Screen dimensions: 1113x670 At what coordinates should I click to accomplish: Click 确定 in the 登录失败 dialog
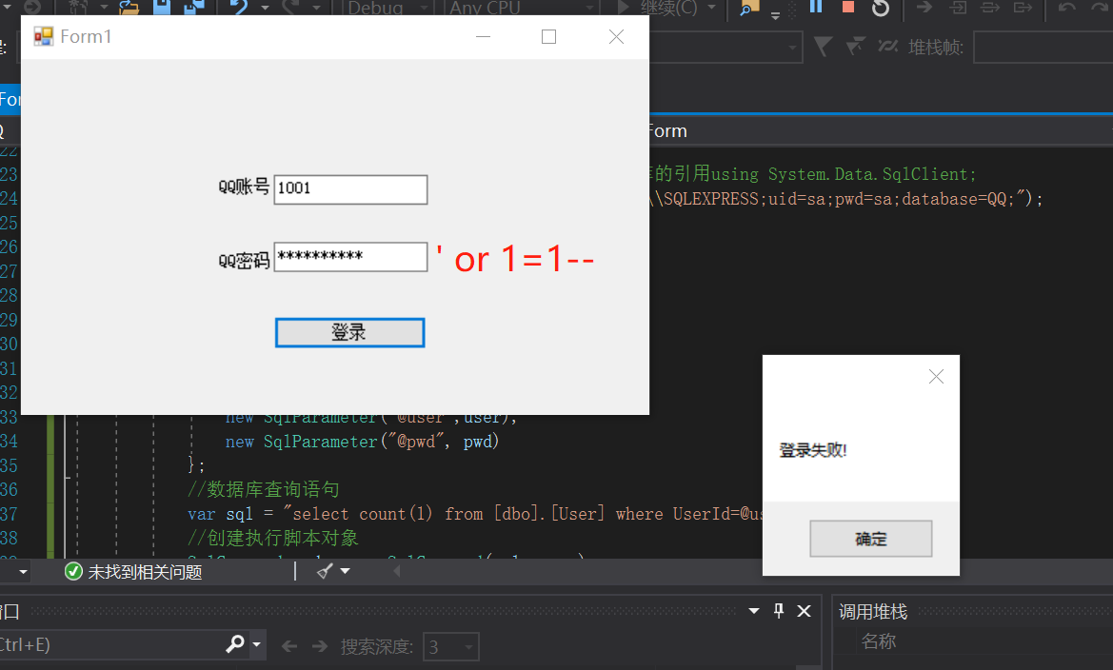(x=871, y=539)
